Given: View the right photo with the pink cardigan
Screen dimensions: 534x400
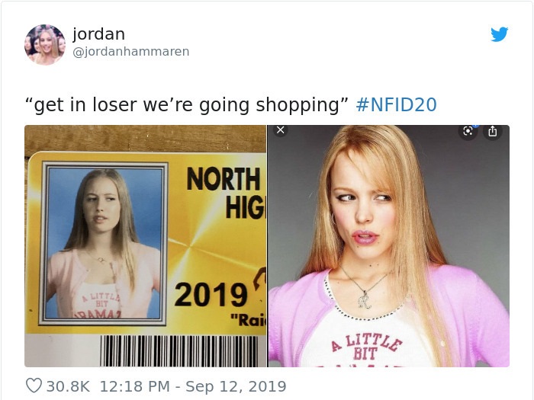Looking at the screenshot, I should click(x=388, y=246).
